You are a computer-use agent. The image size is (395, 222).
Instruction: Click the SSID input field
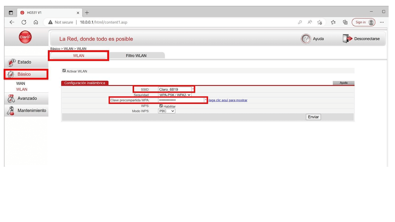pos(175,89)
